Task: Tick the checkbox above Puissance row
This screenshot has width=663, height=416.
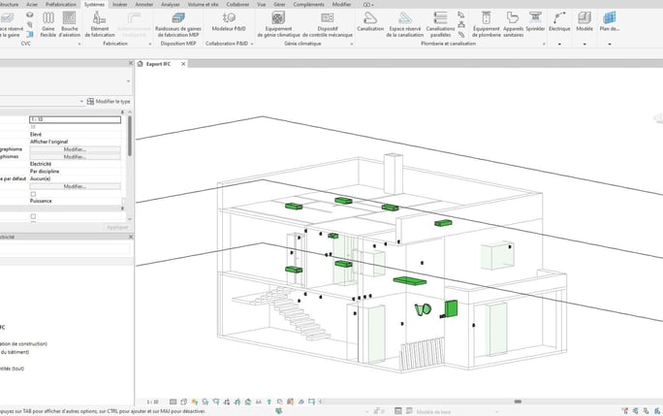Action: point(33,194)
